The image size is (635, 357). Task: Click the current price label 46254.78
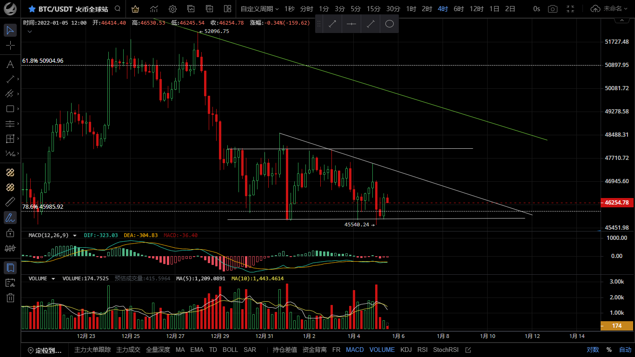point(617,203)
